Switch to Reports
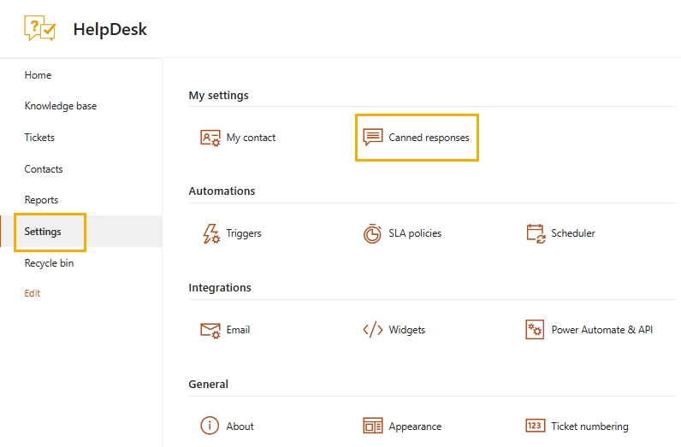Viewport: 681px width, 447px height. point(41,200)
